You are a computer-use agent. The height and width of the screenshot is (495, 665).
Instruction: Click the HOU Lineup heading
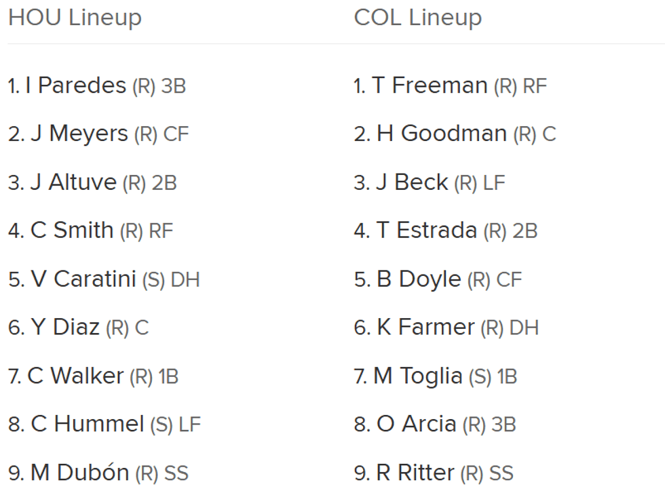[x=75, y=18]
